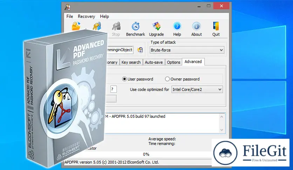The height and width of the screenshot is (170, 293).
Task: Click the application icon in title bar
Action: [x=67, y=7]
